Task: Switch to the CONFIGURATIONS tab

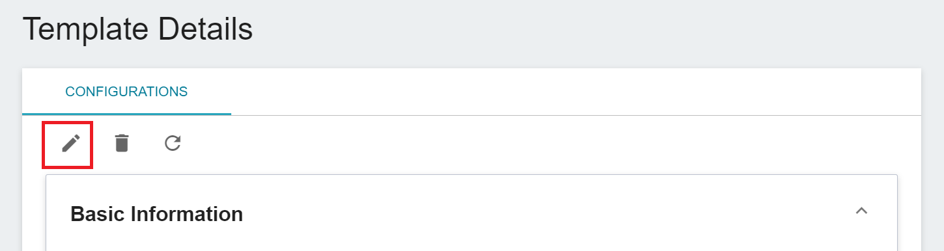Action: pyautogui.click(x=126, y=92)
